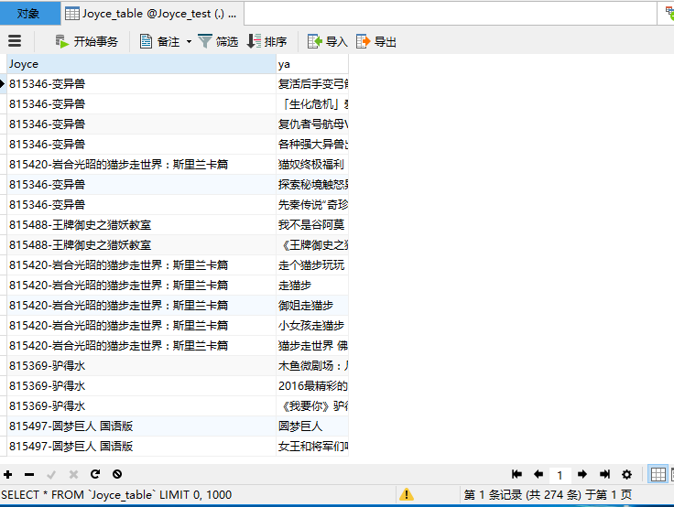Click the 排序 sort button

[x=266, y=41]
